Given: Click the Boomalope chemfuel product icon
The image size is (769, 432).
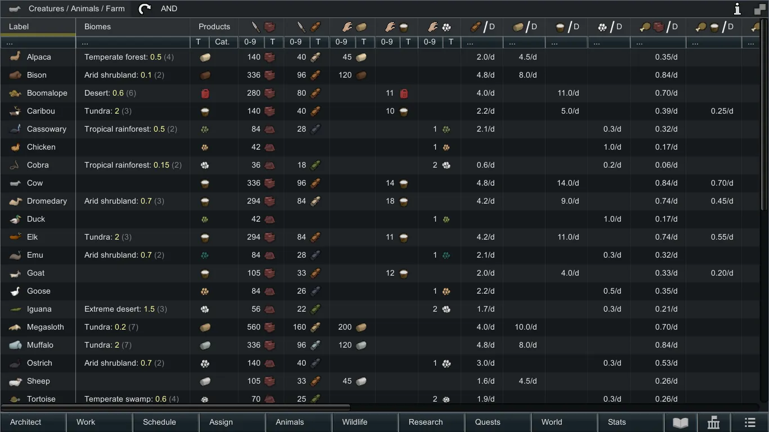Looking at the screenshot, I should [x=205, y=93].
